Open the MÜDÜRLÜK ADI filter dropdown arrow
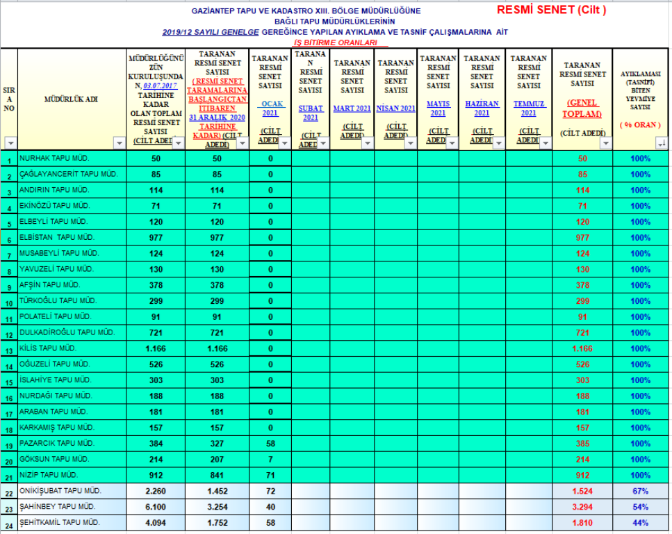This screenshot has width=672, height=534. (119, 143)
